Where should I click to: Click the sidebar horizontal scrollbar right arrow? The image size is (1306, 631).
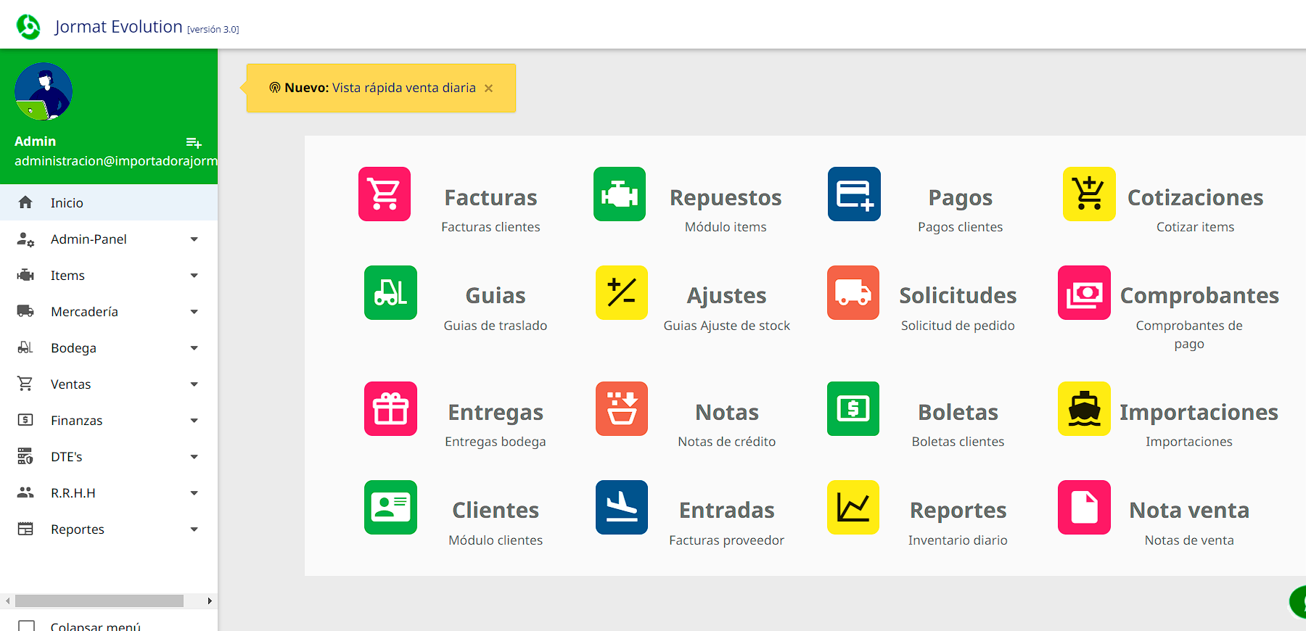(x=210, y=601)
